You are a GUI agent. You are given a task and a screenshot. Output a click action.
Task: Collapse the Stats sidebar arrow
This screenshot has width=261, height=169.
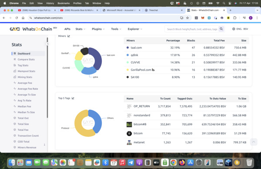[x=48, y=44]
